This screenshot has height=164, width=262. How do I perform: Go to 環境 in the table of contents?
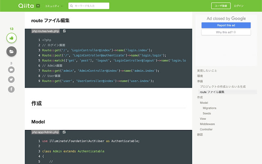click(x=200, y=76)
